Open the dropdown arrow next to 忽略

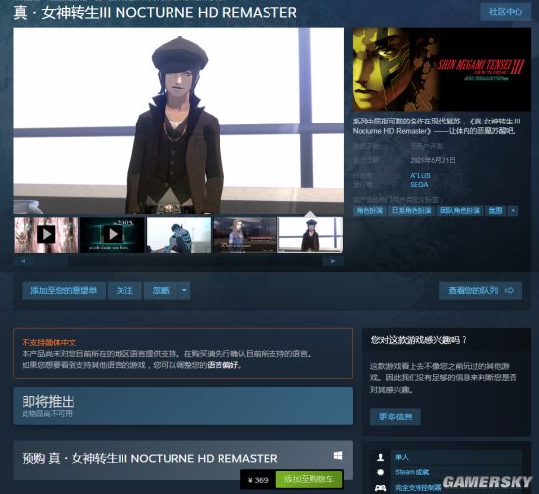coord(184,291)
